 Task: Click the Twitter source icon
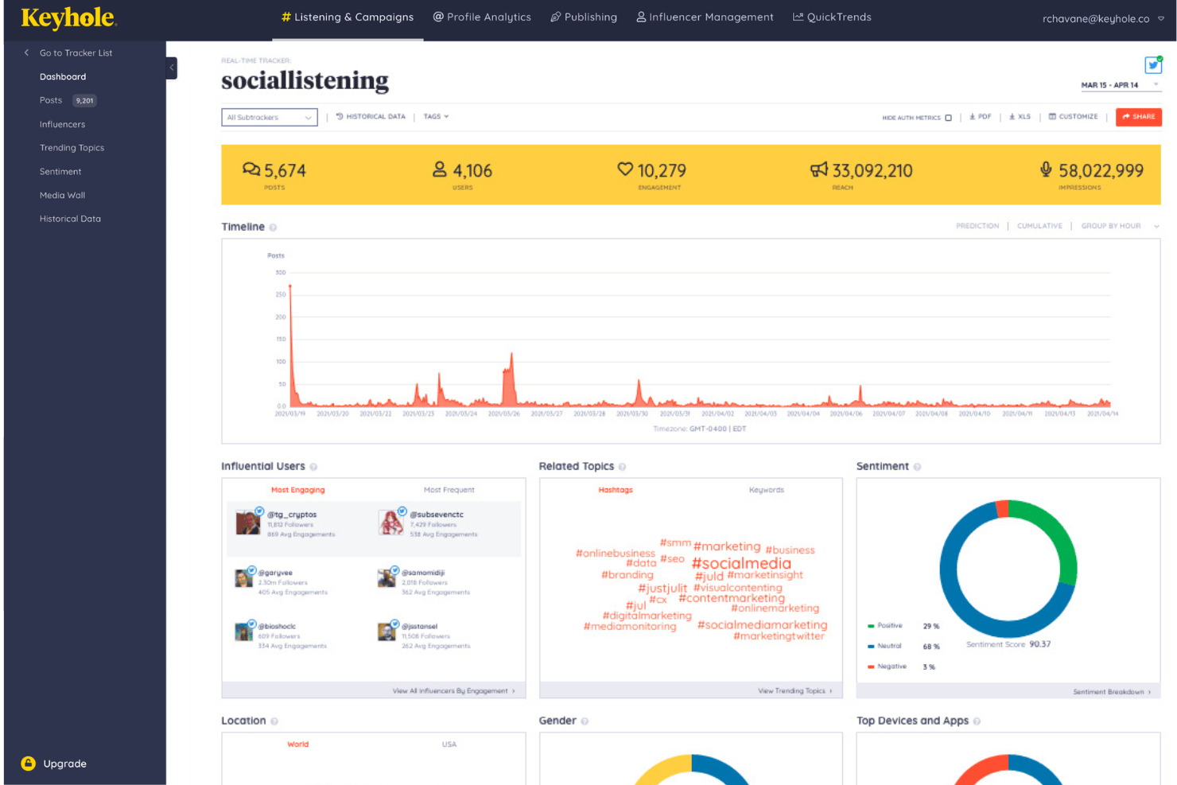coord(1152,65)
